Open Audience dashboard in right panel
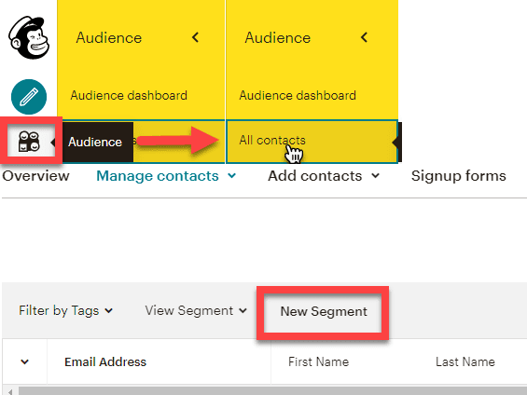 (x=298, y=96)
